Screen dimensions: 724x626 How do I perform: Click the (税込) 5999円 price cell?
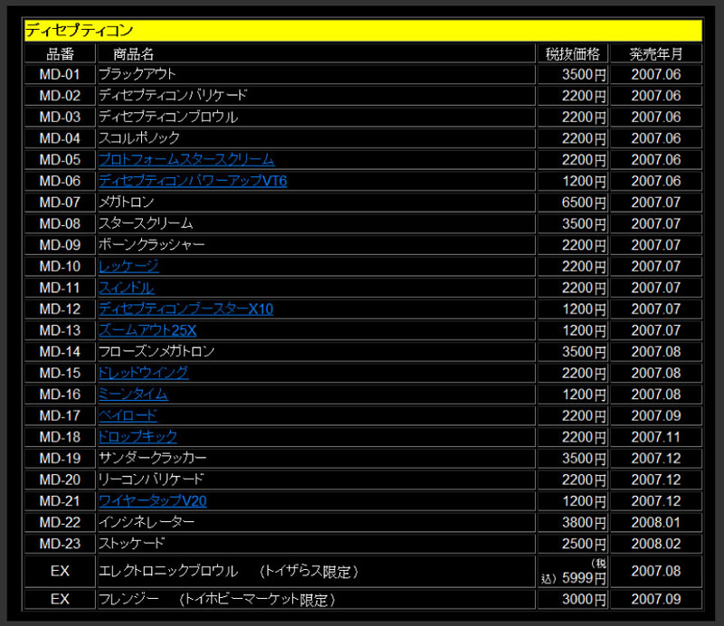pyautogui.click(x=573, y=571)
